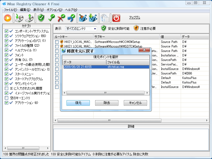Toggle the アプリケーションのパス (1) checkbox

[6, 41]
